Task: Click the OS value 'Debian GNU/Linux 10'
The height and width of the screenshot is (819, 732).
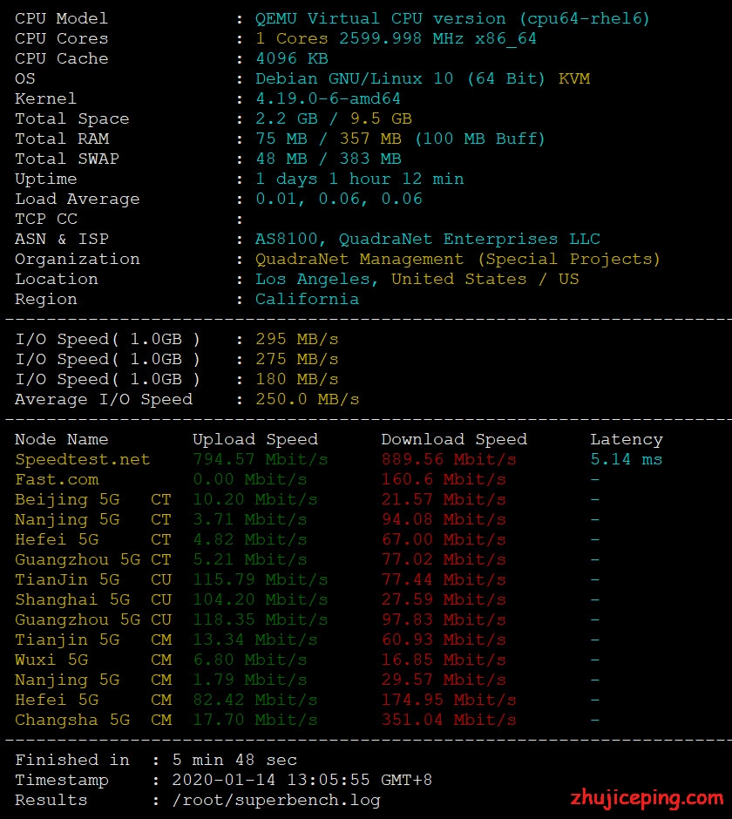Action: tap(355, 79)
